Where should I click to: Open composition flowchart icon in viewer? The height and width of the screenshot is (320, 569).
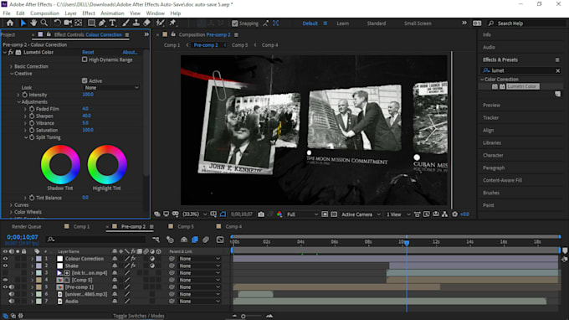[444, 214]
